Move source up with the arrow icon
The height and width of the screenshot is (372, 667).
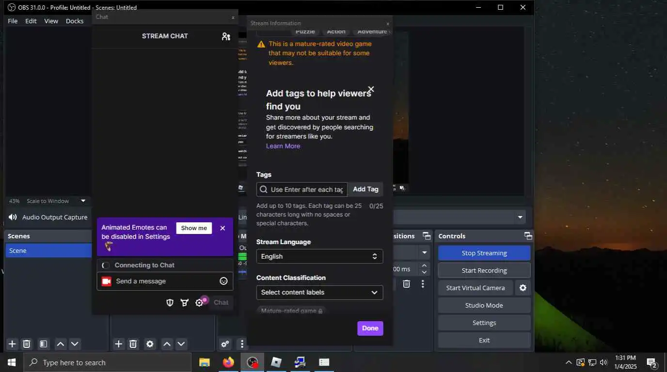[x=167, y=344]
